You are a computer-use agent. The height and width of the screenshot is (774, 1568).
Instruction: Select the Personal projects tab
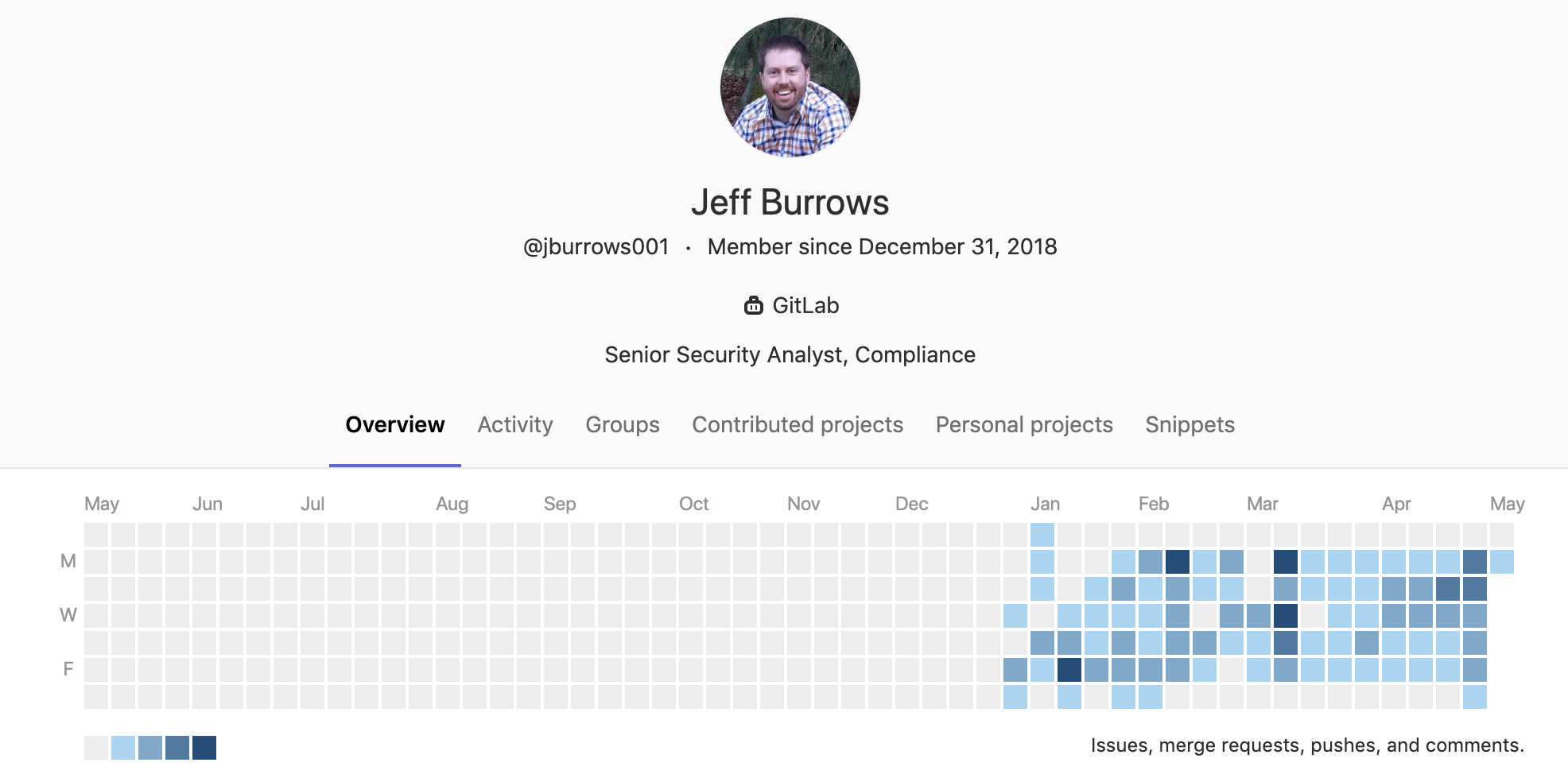[x=1023, y=424]
